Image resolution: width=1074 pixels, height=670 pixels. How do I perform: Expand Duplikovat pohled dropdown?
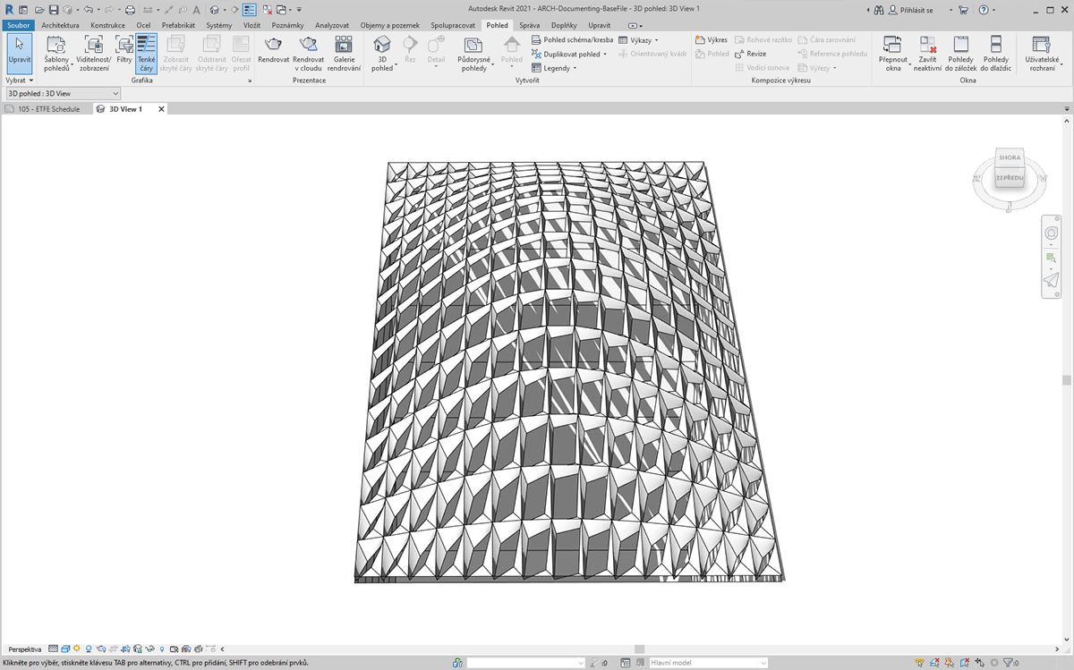(569, 55)
